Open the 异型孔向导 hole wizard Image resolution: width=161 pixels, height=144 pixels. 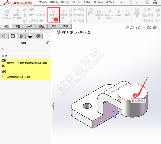point(109,15)
